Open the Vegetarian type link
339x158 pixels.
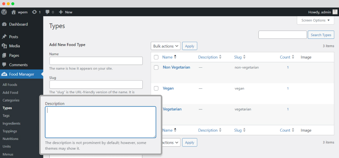[172, 109]
